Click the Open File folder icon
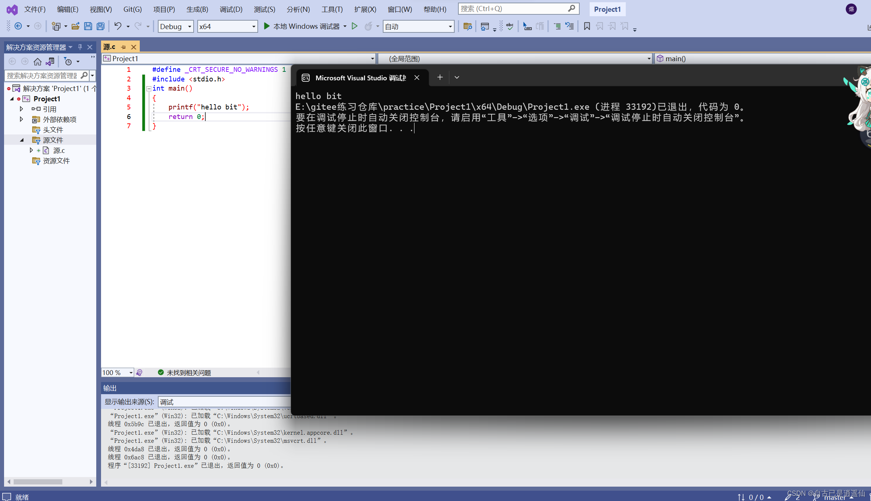Image resolution: width=871 pixels, height=501 pixels. [x=75, y=26]
